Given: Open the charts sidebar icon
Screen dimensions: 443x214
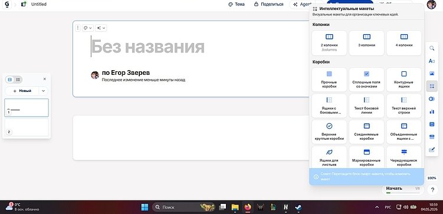Looking at the screenshot, I should point(432,111).
